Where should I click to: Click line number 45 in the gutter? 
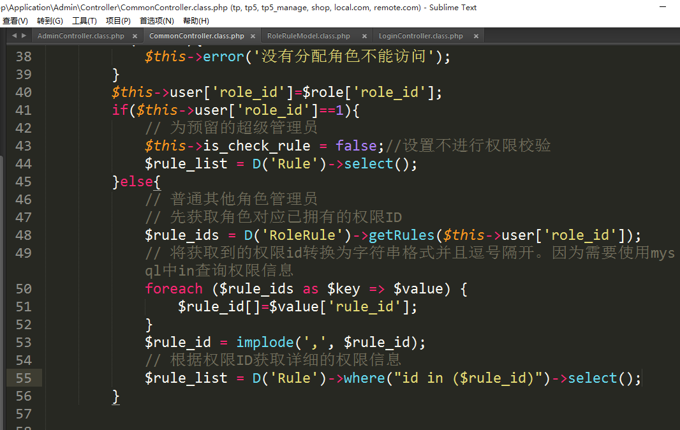click(24, 182)
